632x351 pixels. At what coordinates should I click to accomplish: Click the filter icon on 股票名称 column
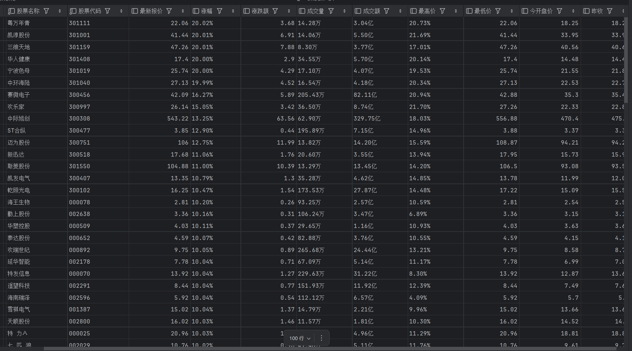46,11
